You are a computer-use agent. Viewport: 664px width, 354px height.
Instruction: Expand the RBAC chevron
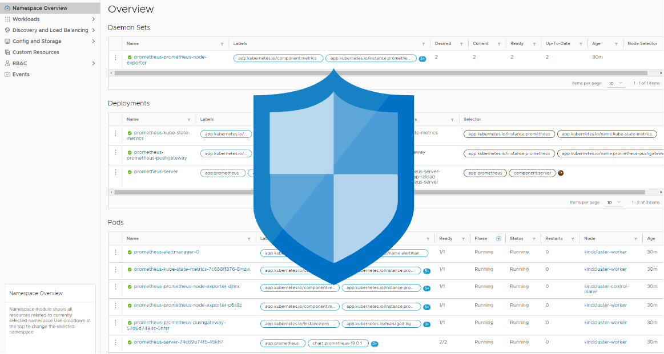click(94, 63)
